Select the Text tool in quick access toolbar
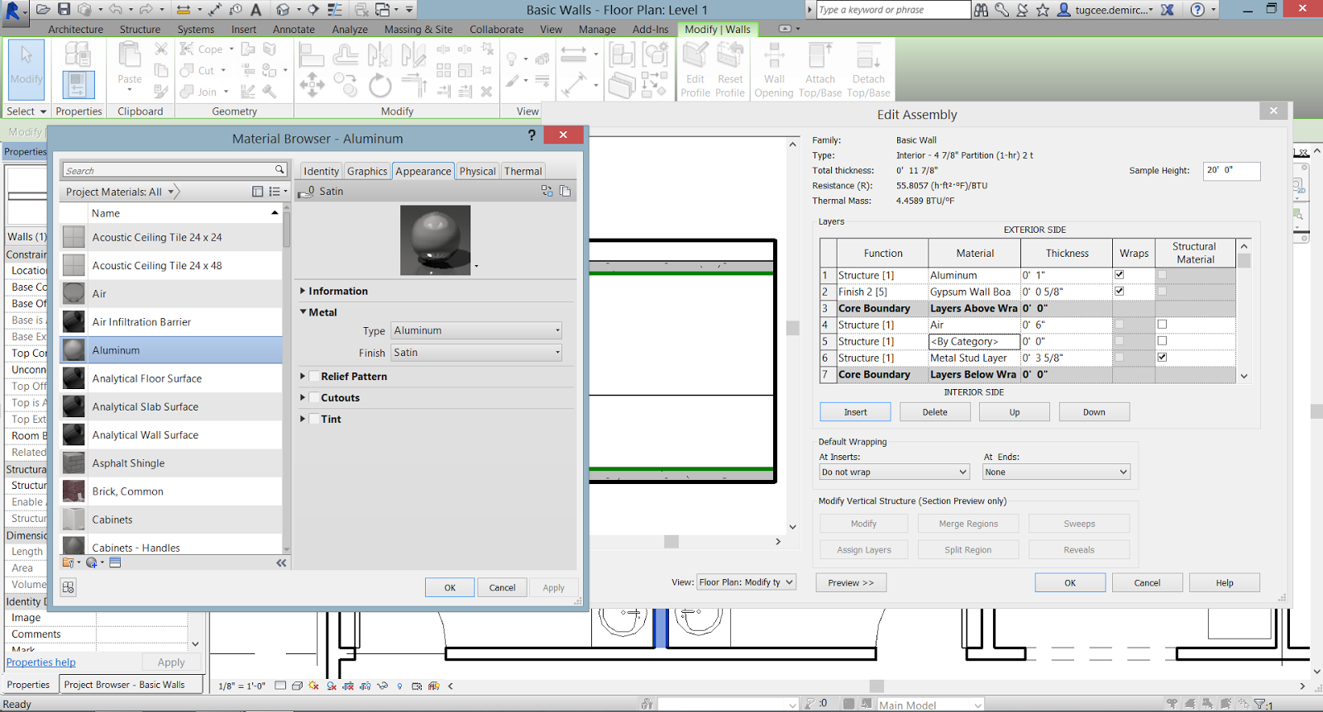The width and height of the screenshot is (1323, 712). click(256, 10)
